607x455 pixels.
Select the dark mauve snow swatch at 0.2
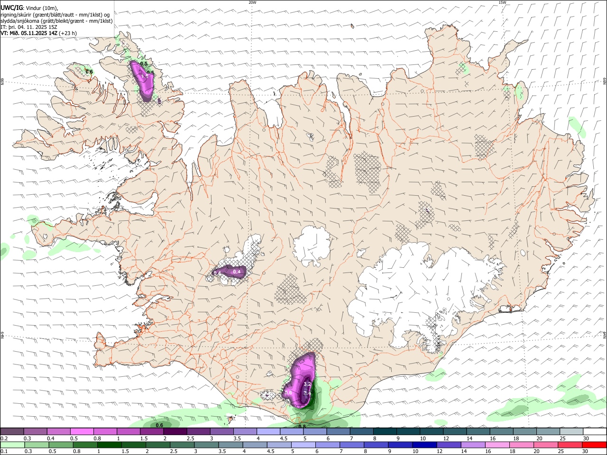[x=12, y=432]
